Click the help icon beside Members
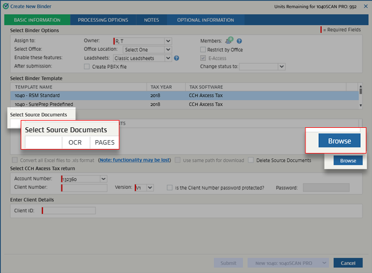Viewport: 372px width, 273px height. click(x=239, y=41)
